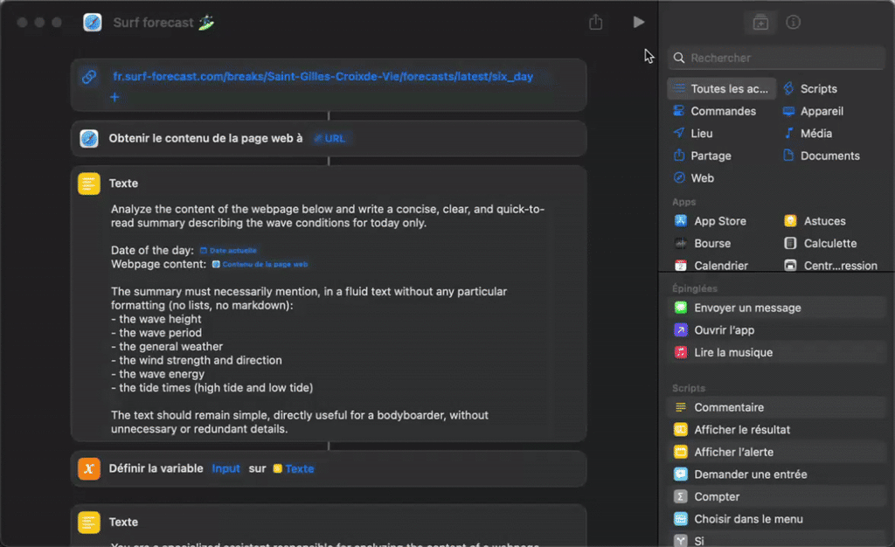This screenshot has height=547, width=895.
Task: Click the share icon in the title bar
Action: (x=595, y=23)
